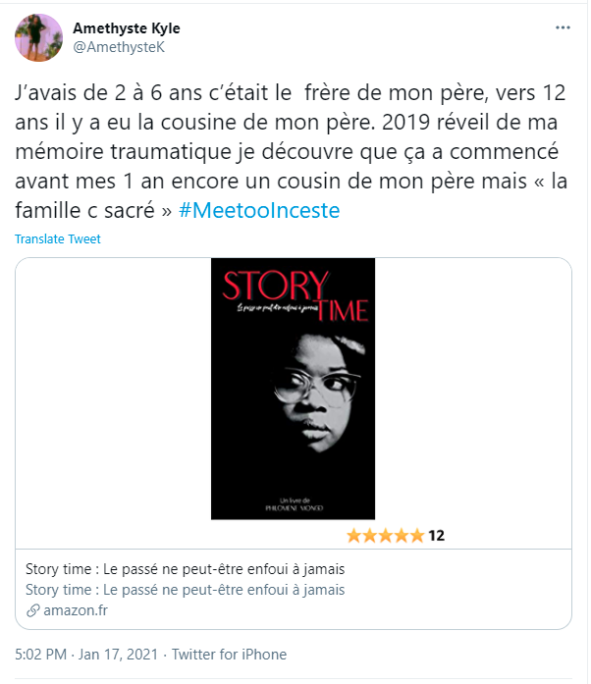Viewport: 591px width, 684px height.
Task: Click the review count 12
Action: point(436,536)
